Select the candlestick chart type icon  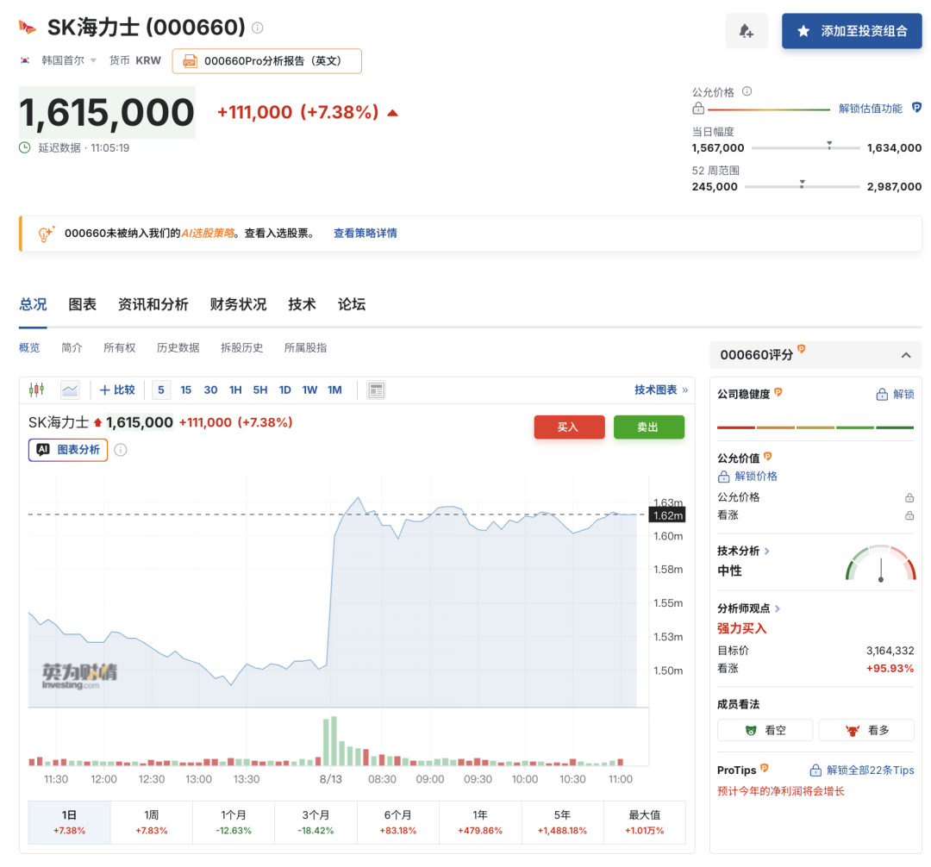coord(37,390)
